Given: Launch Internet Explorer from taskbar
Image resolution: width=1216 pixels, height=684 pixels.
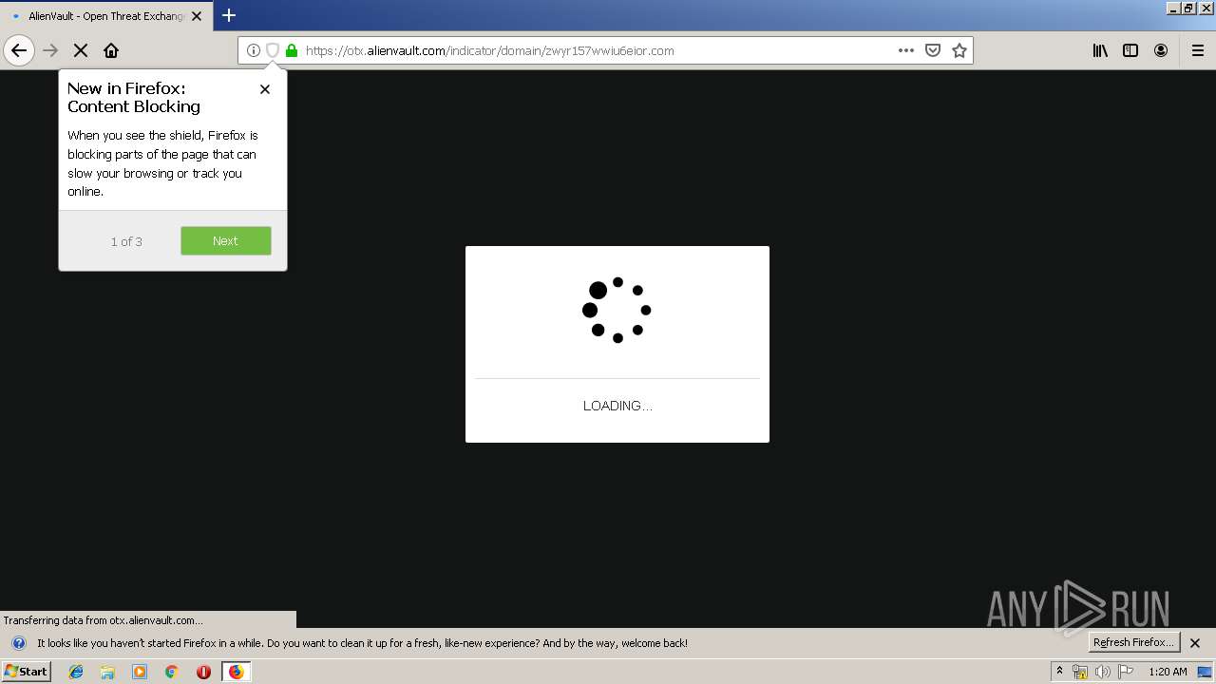Looking at the screenshot, I should 76,672.
